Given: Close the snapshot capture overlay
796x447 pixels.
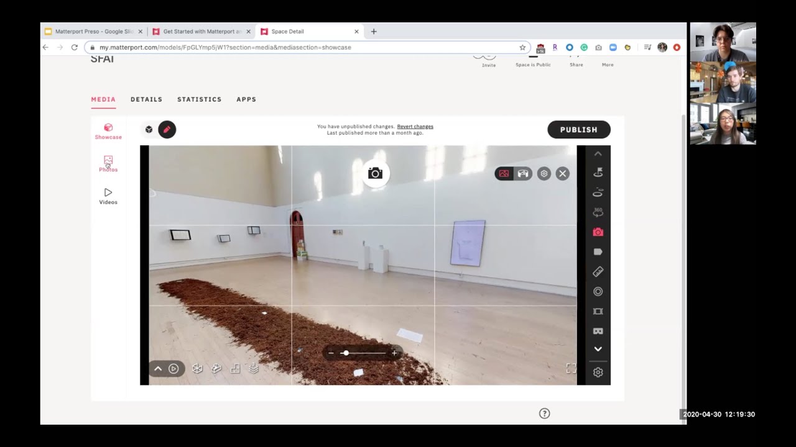Looking at the screenshot, I should (x=562, y=174).
